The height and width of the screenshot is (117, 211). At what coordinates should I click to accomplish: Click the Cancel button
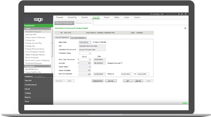click(138, 81)
